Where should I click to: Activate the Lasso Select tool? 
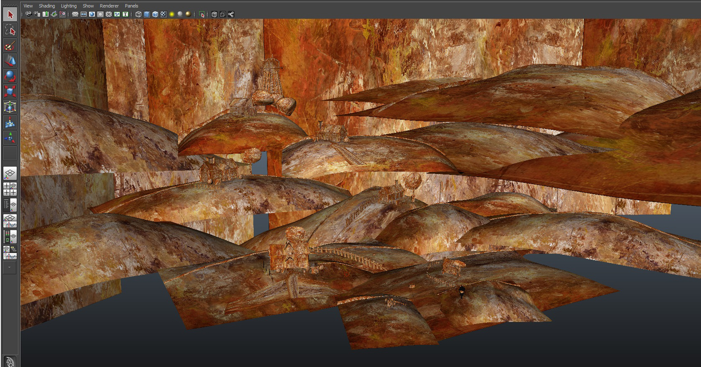[x=10, y=30]
